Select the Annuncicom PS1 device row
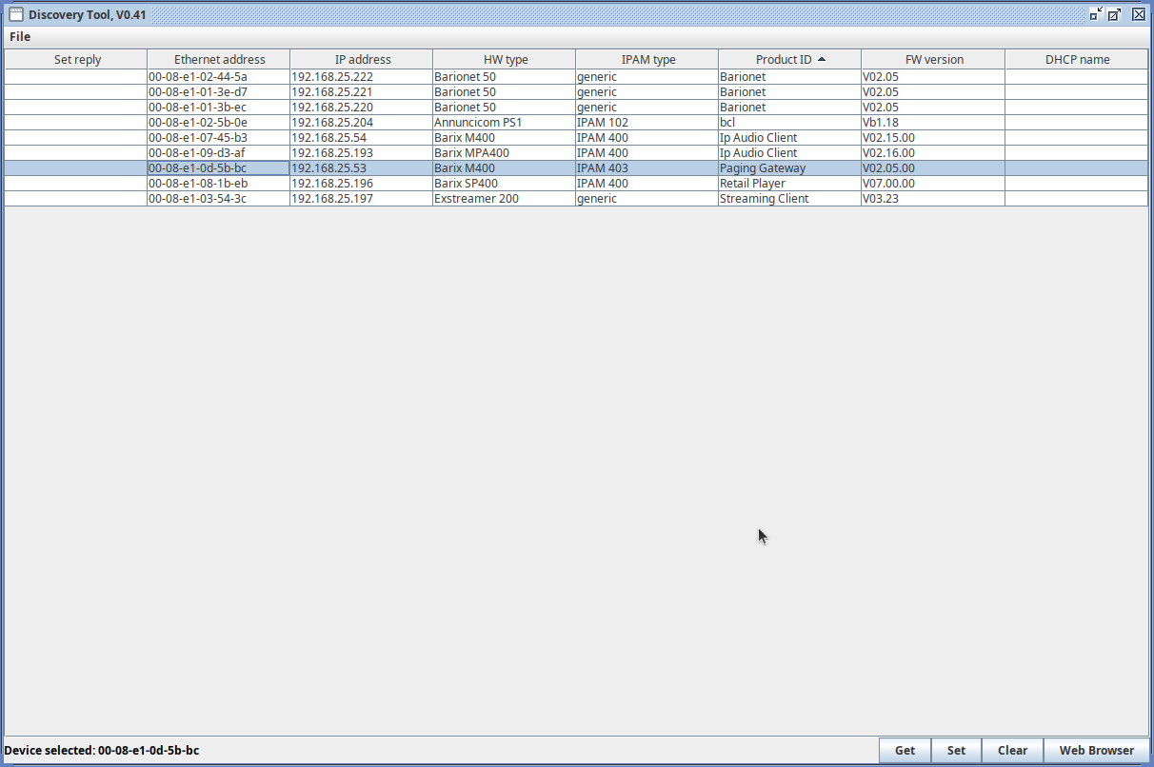This screenshot has width=1154, height=767. [478, 123]
